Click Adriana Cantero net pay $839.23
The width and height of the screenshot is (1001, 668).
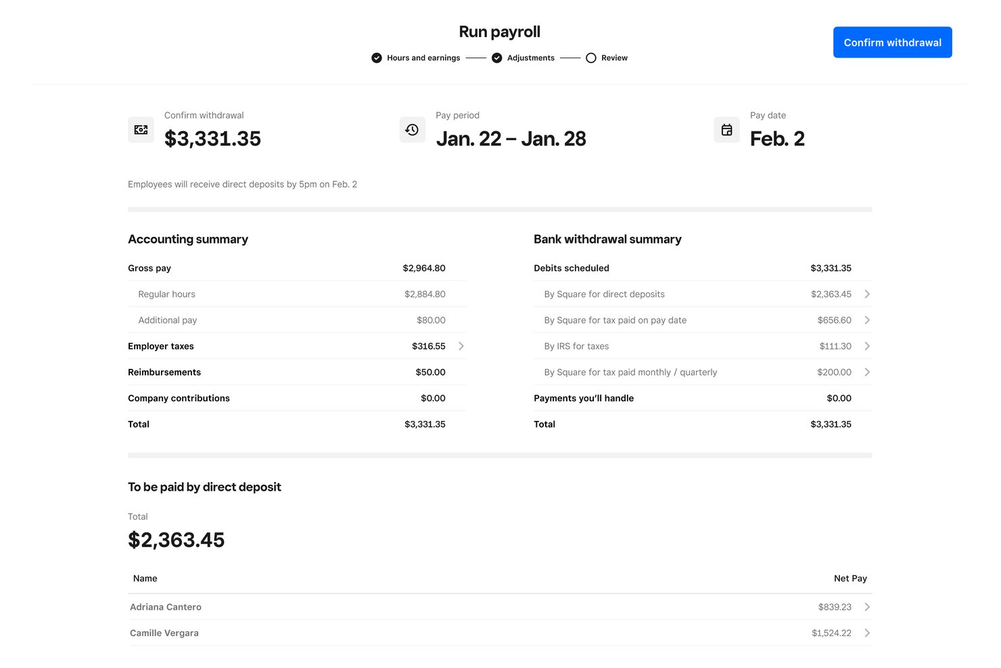835,607
